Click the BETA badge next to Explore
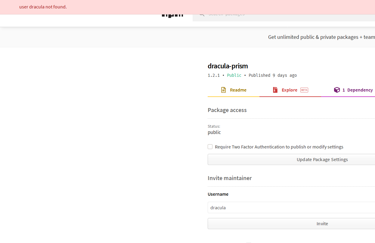 pos(304,90)
